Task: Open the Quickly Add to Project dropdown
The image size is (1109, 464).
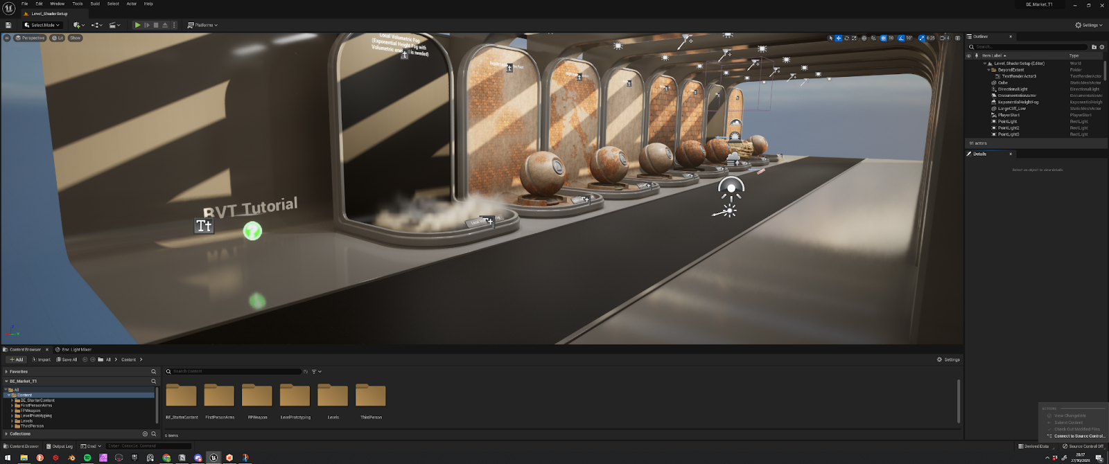Action: click(x=78, y=25)
